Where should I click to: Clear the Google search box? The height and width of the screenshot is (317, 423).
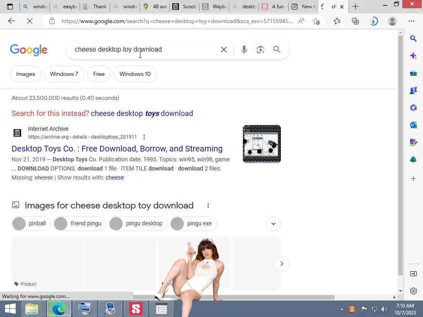223,50
